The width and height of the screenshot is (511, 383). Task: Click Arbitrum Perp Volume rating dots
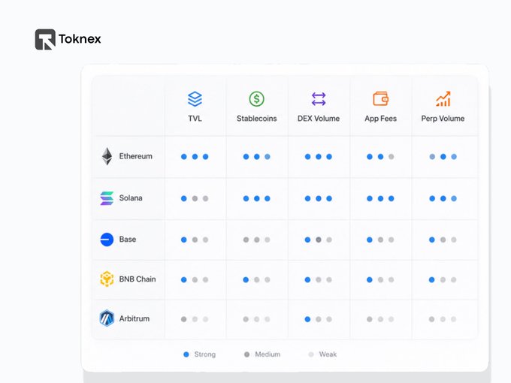click(x=443, y=319)
